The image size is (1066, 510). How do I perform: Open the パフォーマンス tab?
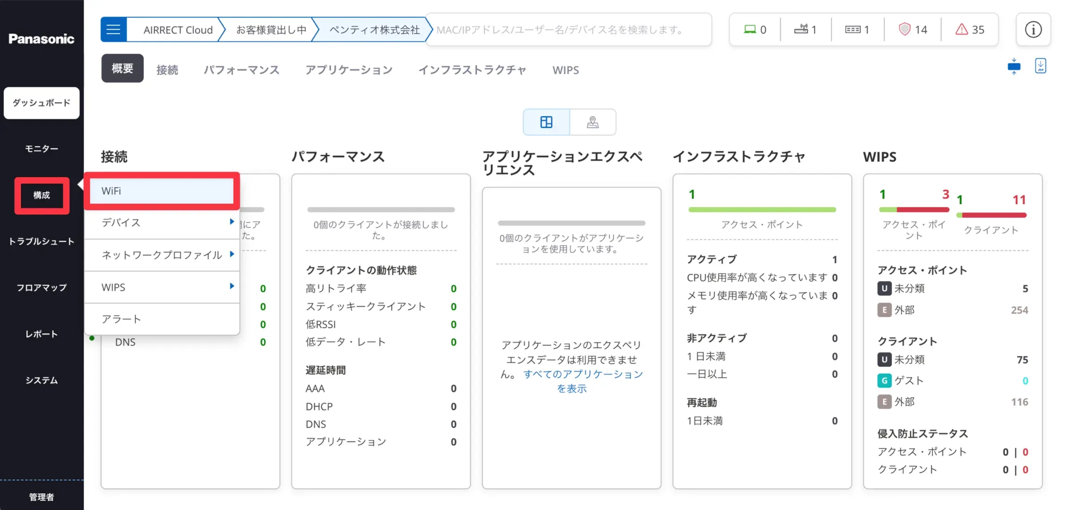241,70
